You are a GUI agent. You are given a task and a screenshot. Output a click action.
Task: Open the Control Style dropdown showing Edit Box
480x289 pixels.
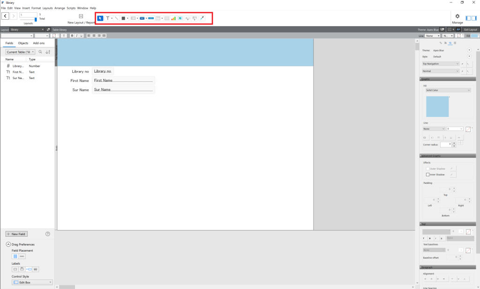(x=32, y=282)
